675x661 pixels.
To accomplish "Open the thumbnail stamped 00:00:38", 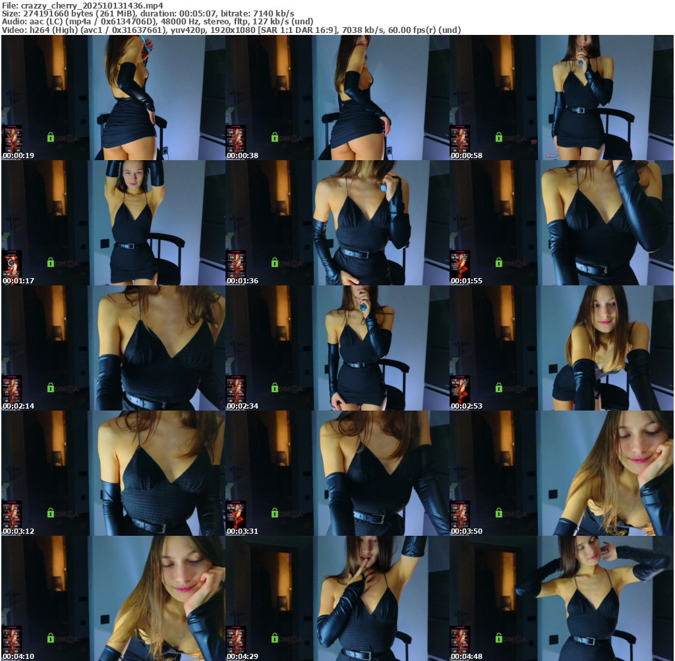I will (337, 97).
